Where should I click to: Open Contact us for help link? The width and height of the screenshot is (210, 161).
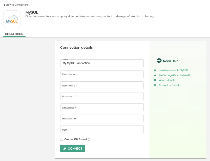click(x=170, y=85)
